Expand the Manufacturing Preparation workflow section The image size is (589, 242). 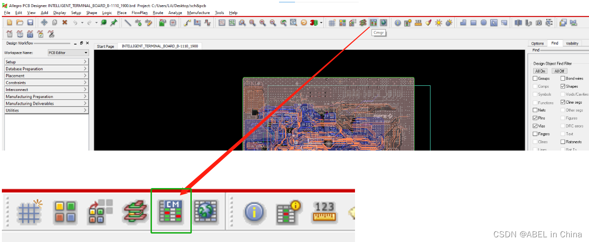point(46,97)
